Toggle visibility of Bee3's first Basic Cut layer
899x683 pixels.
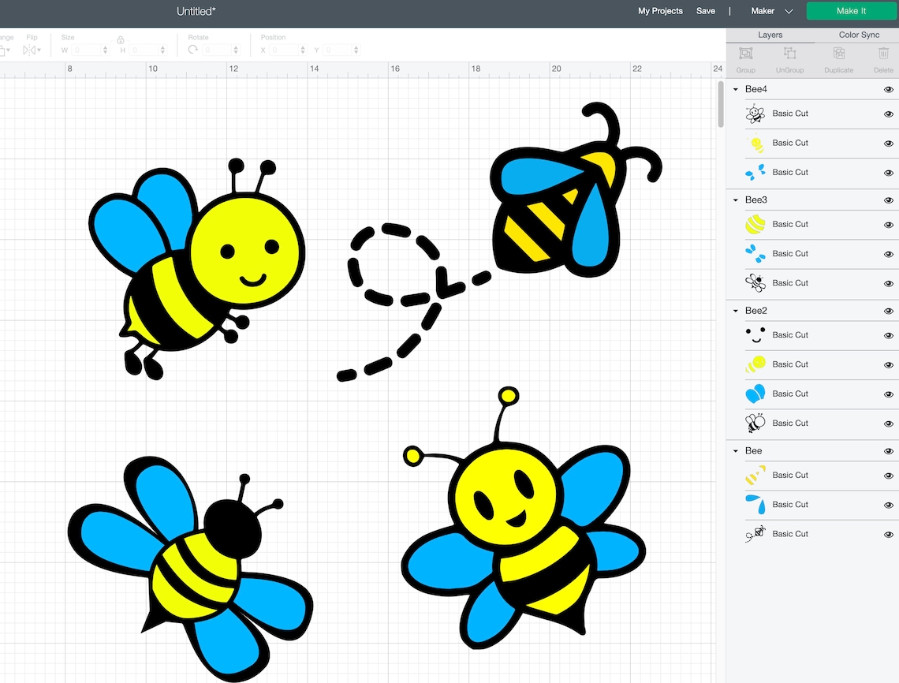click(888, 224)
